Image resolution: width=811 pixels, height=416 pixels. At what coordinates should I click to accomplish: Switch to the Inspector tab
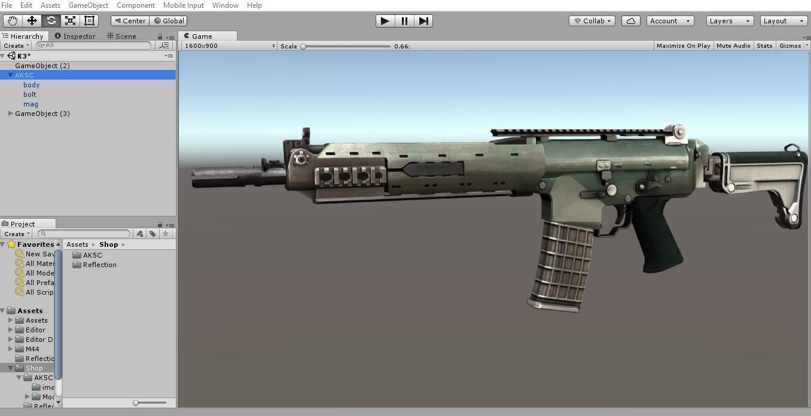tap(75, 36)
